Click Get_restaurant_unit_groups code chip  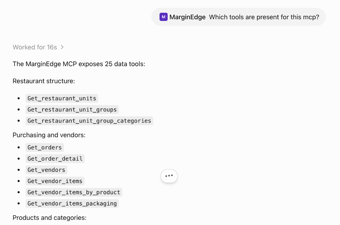coord(72,109)
